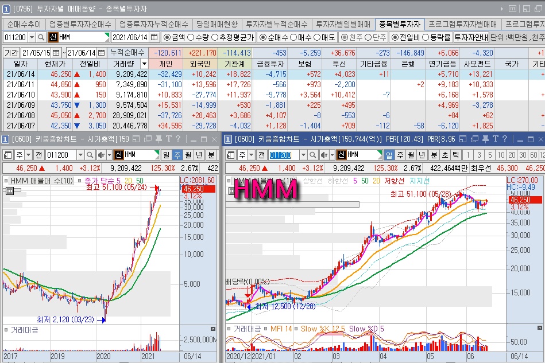Switch to the 프로그램투자자별매매 tab
The image size is (545, 363).
click(463, 24)
